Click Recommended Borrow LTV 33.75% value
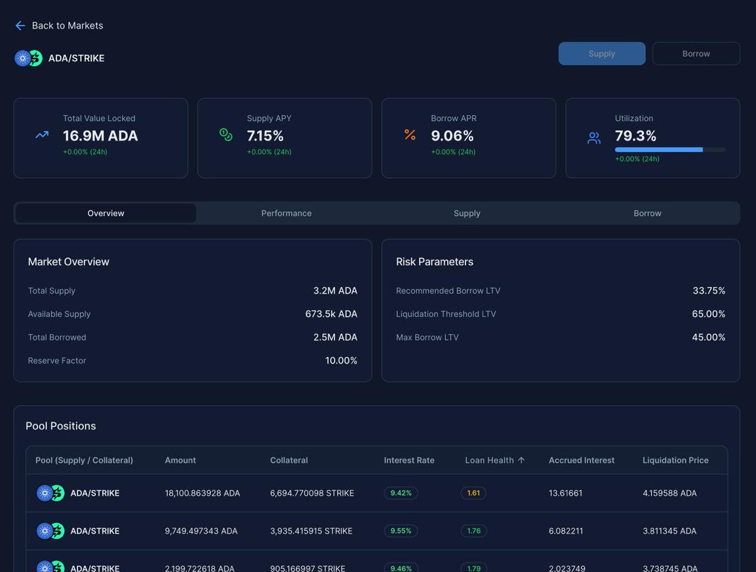756x572 pixels. click(x=709, y=291)
